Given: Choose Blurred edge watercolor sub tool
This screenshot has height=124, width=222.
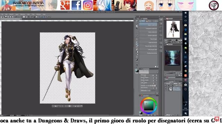Looking at the screenshot, I should click(148, 46).
